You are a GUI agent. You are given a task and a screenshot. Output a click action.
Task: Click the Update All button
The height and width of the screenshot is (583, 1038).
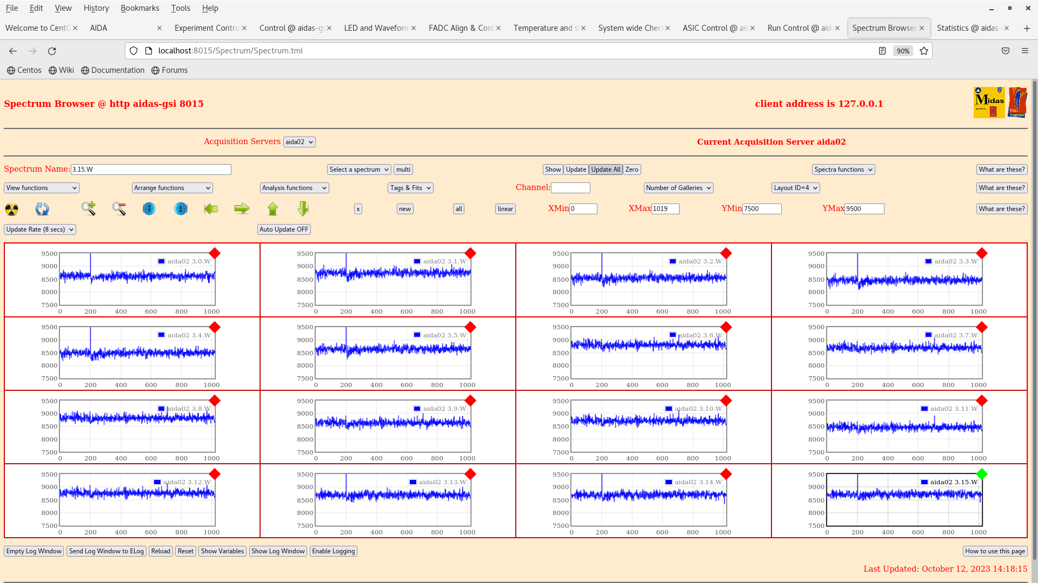pos(605,170)
